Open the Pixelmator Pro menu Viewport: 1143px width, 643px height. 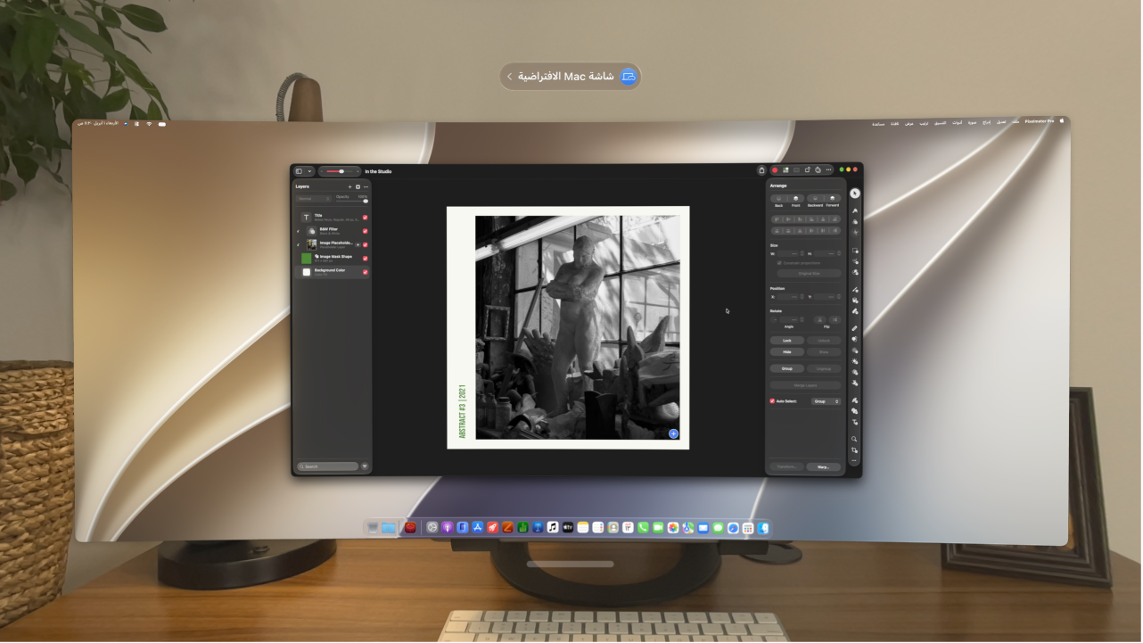1039,121
